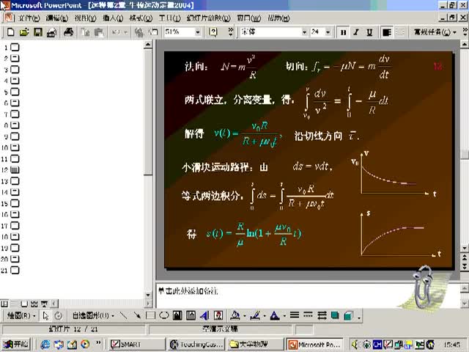
Task: Open the File (文件) menu
Action: (29, 18)
